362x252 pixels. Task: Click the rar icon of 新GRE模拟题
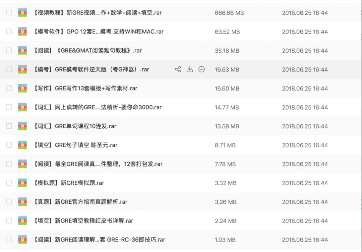[22, 183]
